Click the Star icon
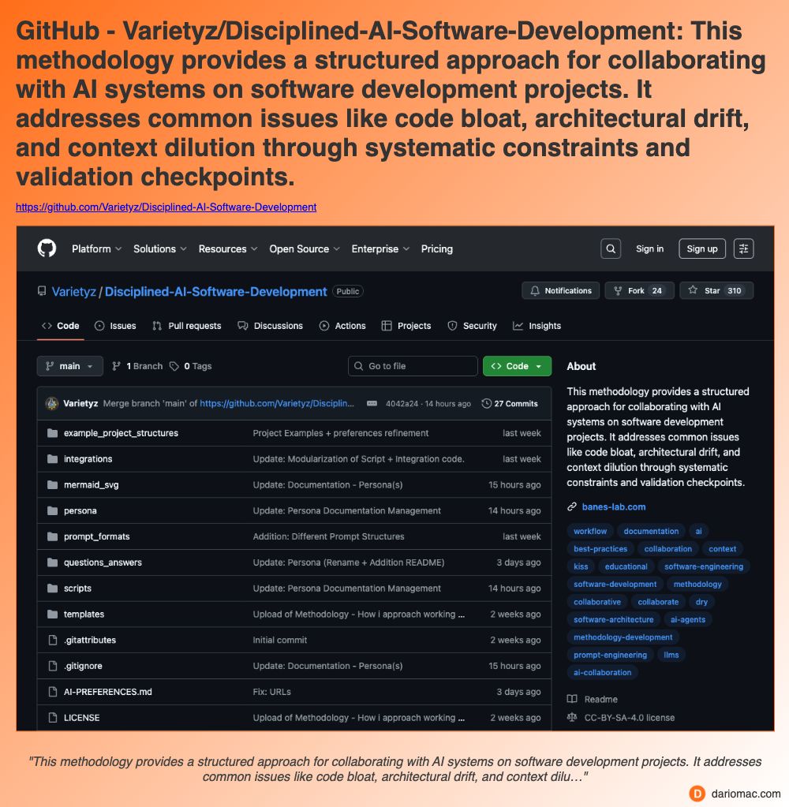789x807 pixels. click(x=693, y=290)
